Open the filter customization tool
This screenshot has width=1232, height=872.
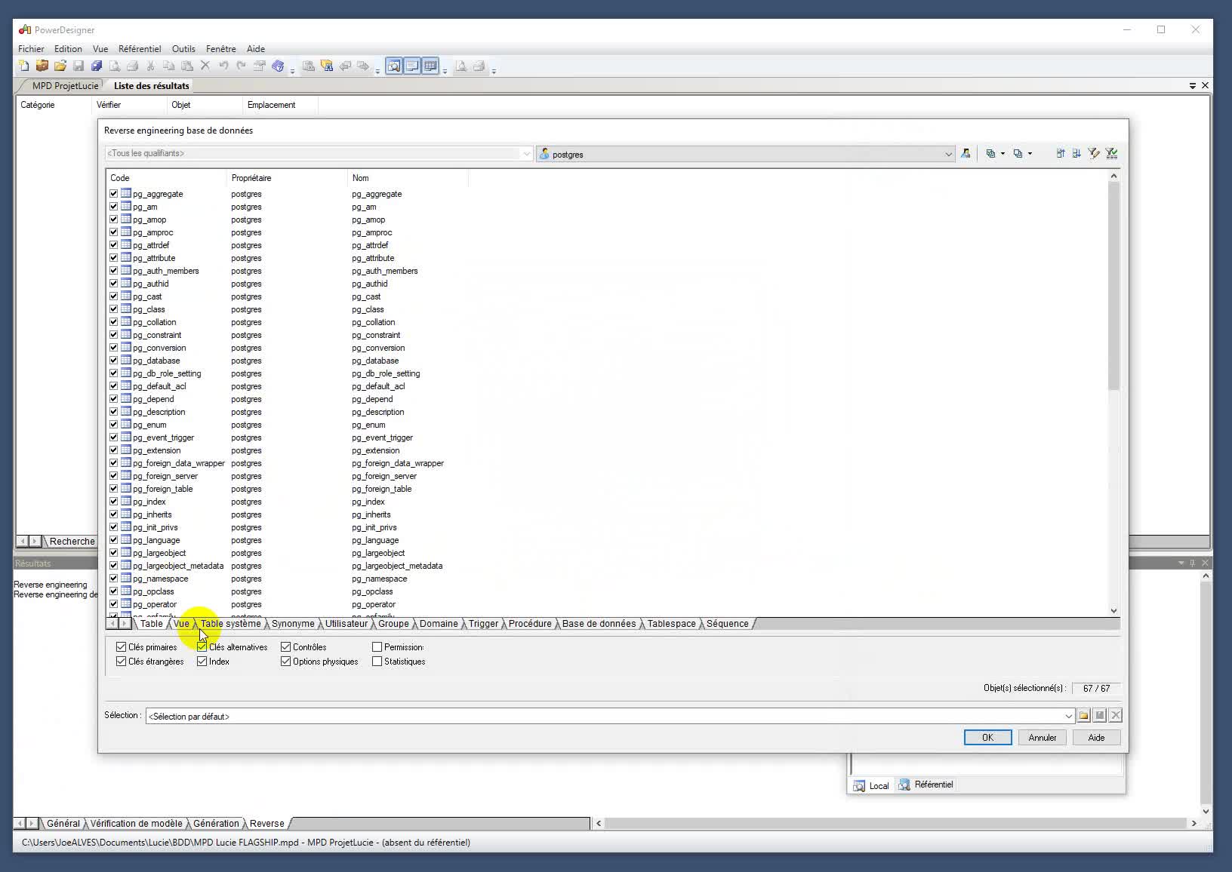coord(1094,153)
